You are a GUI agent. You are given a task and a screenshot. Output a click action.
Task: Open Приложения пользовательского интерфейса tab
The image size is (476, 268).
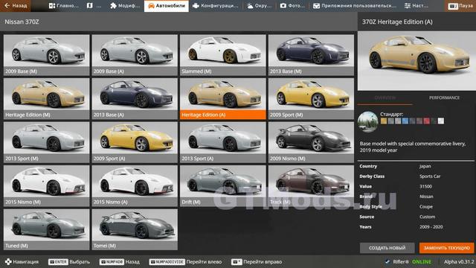click(x=354, y=6)
